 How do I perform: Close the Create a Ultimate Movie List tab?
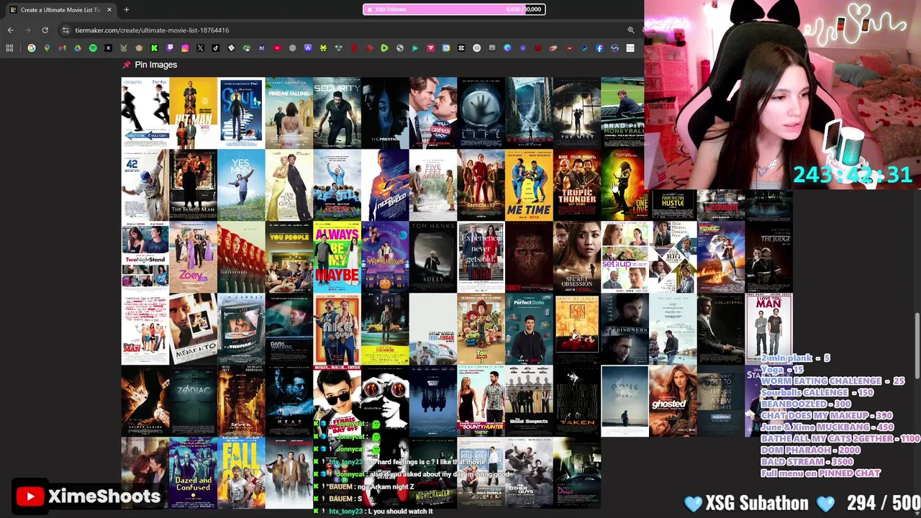(109, 9)
